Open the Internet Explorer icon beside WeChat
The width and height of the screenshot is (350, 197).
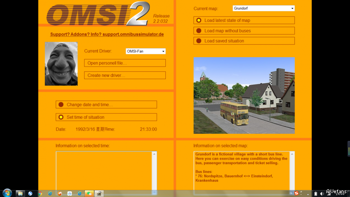pyautogui.click(x=80, y=193)
